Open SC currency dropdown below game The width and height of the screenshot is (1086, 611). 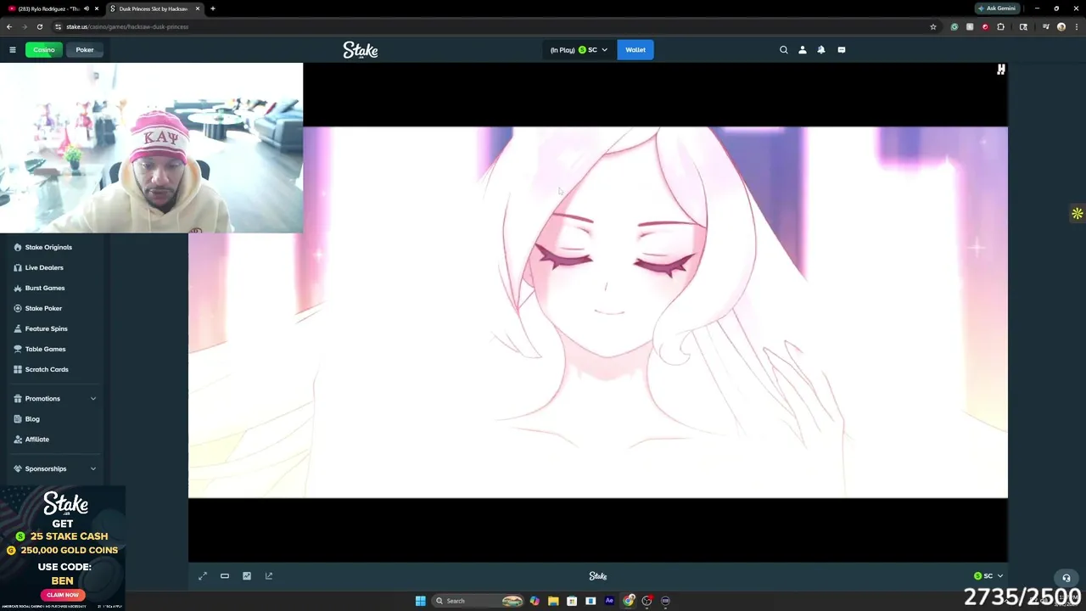pos(988,576)
